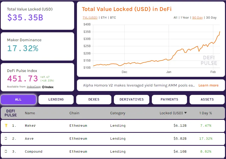
Task: Click the rank icon beside Aave
Action: coord(6,138)
